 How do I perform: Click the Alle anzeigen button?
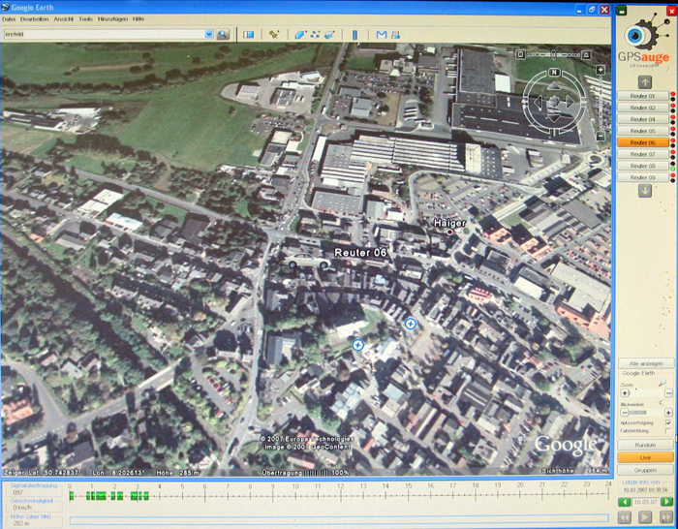pos(645,363)
